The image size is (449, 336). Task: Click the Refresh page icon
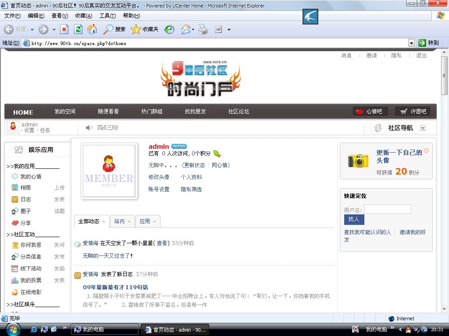pos(78,29)
